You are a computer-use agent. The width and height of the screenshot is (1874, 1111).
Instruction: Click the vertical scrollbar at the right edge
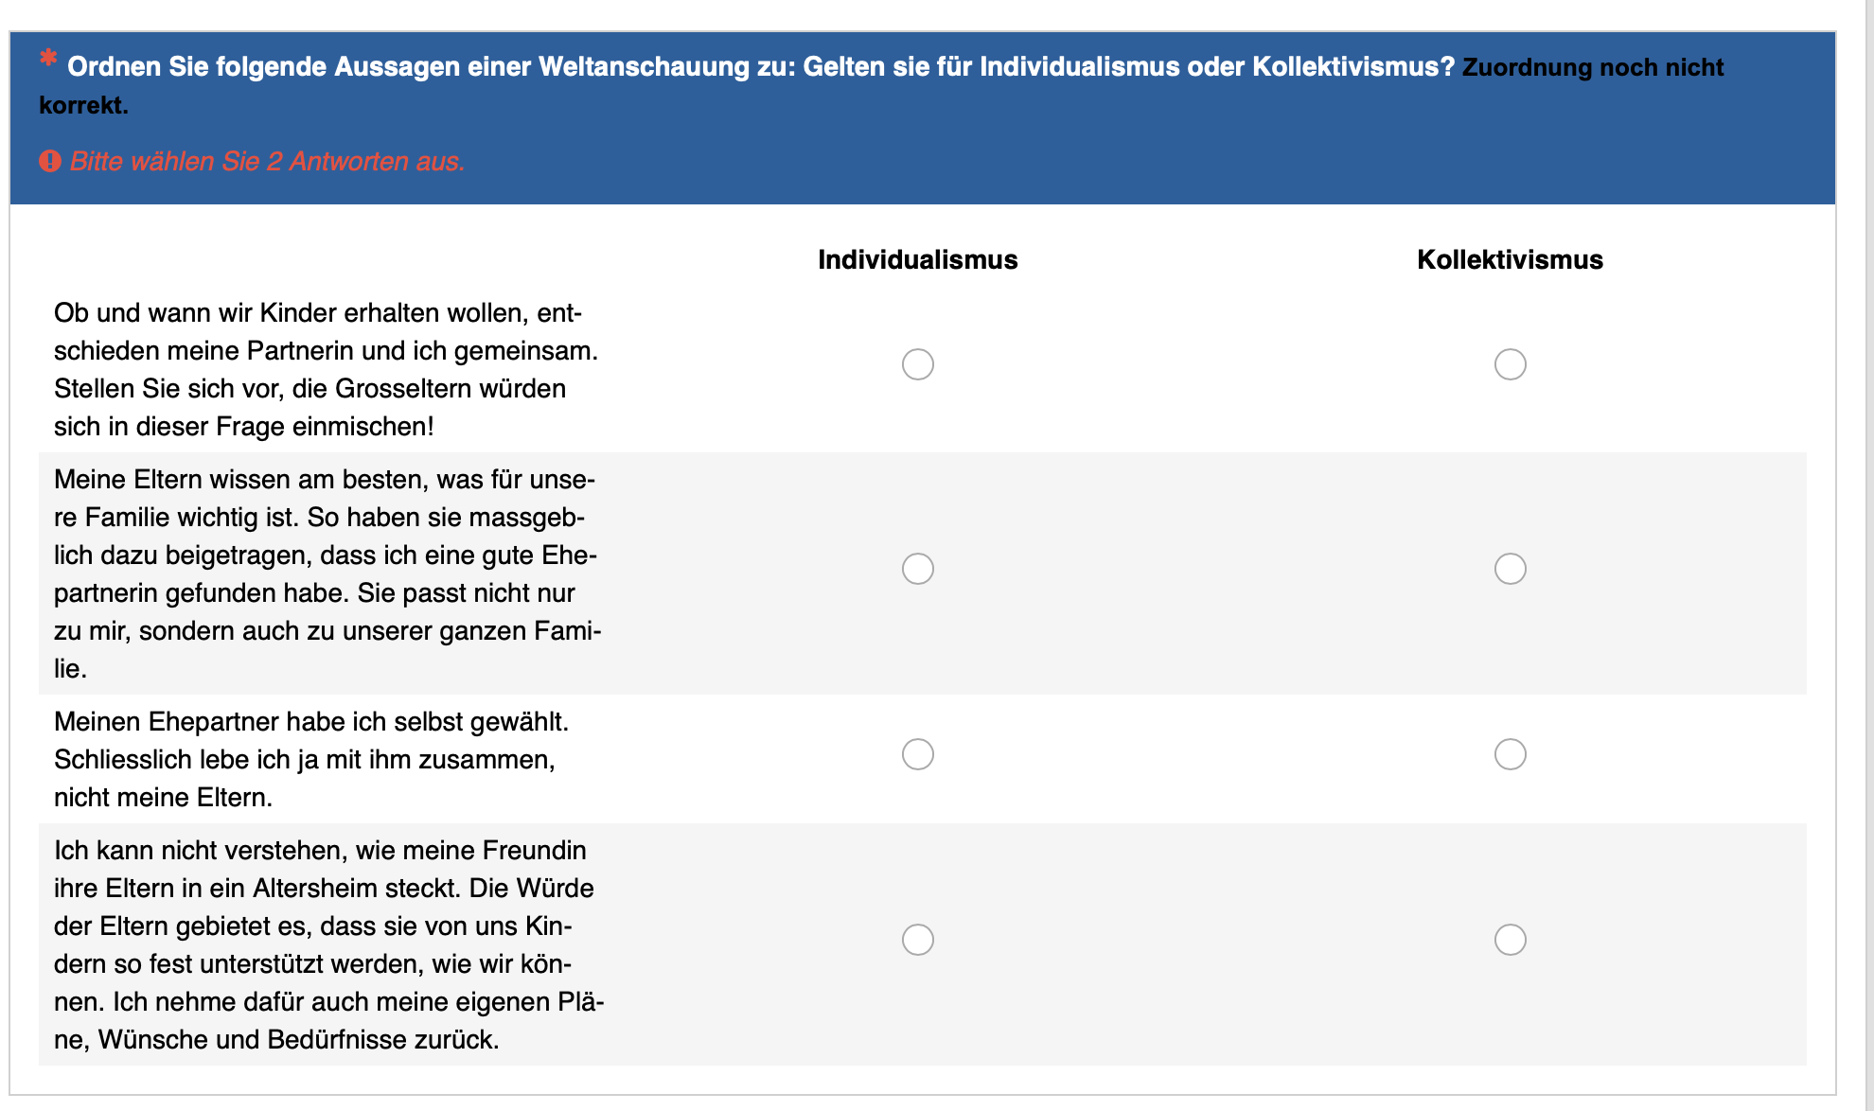[1868, 555]
